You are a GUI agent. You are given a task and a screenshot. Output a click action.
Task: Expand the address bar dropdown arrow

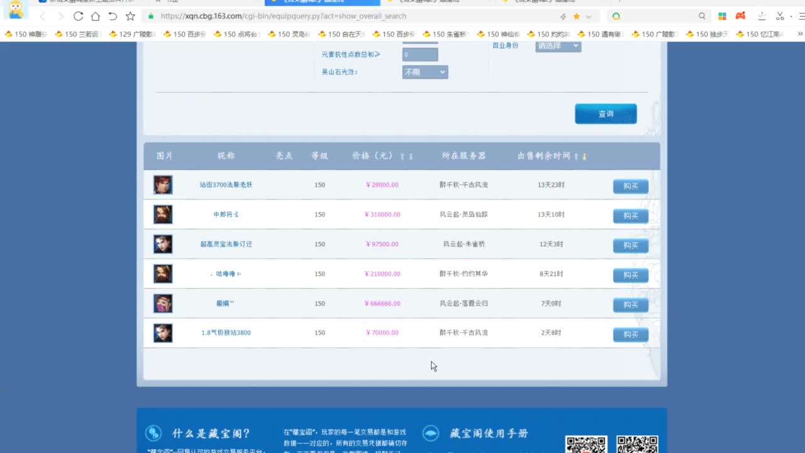click(x=589, y=16)
